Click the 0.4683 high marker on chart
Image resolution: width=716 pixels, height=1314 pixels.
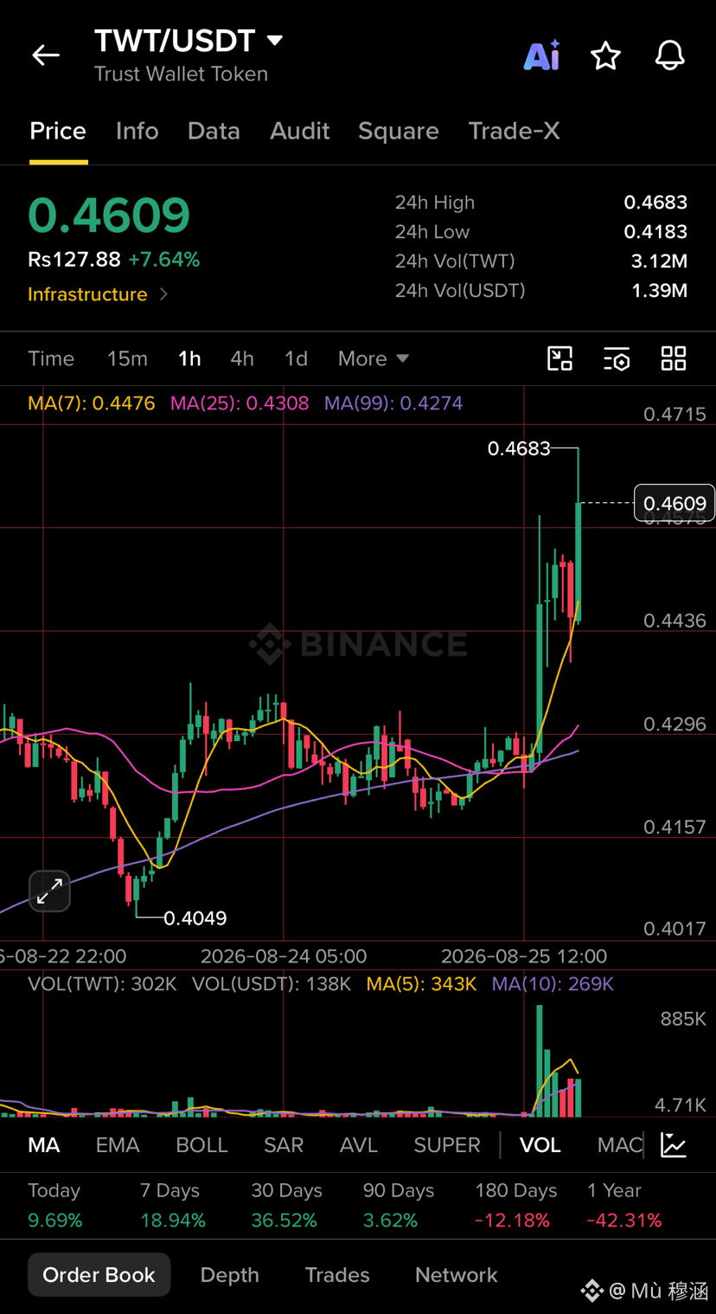(x=519, y=448)
